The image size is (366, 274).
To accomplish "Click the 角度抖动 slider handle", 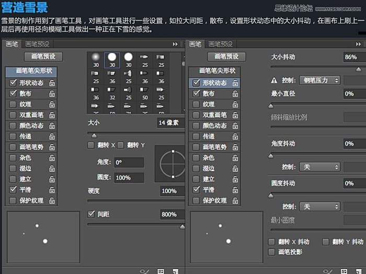I will click(x=271, y=156).
